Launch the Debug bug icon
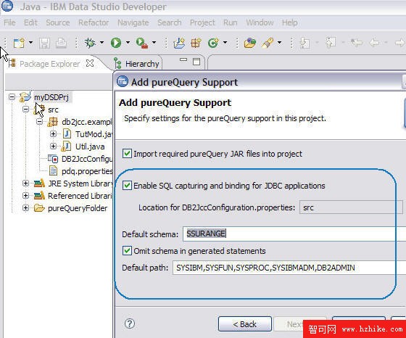Image resolution: width=406 pixels, height=338 pixels. tap(90, 43)
